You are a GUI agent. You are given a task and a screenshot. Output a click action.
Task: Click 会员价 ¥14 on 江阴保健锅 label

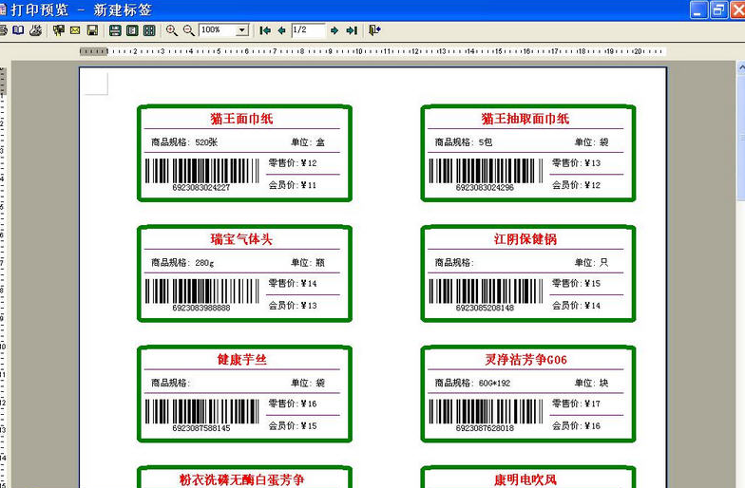tap(576, 306)
